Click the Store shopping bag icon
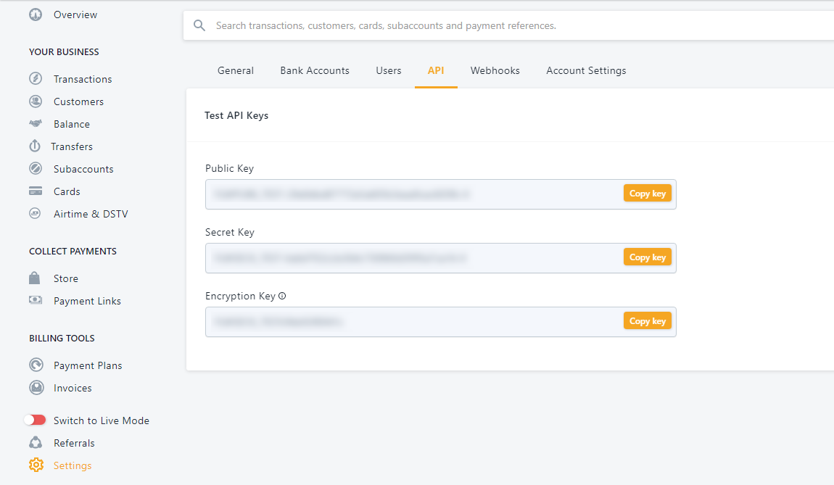The image size is (834, 485). click(35, 278)
